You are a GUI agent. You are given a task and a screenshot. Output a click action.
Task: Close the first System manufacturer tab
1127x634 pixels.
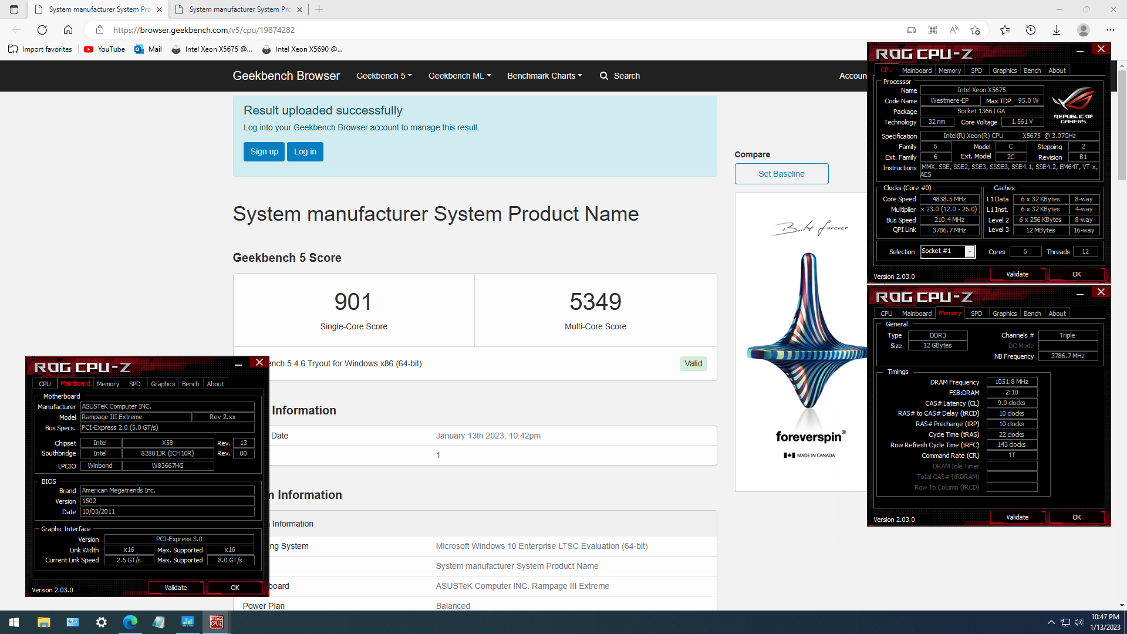(x=159, y=9)
